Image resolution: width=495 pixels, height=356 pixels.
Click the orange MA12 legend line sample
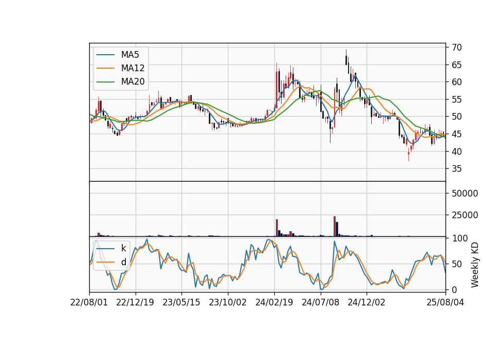click(105, 68)
